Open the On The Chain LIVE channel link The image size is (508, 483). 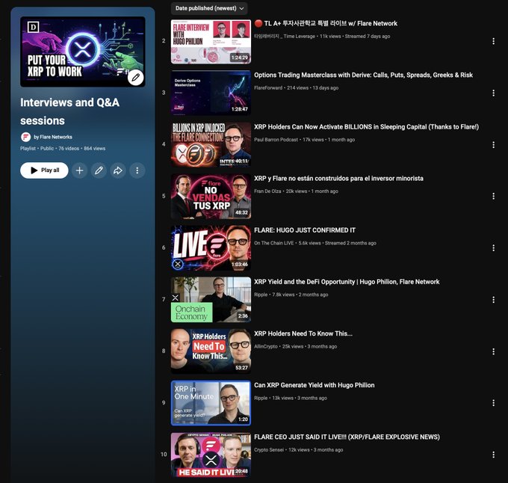coord(273,243)
